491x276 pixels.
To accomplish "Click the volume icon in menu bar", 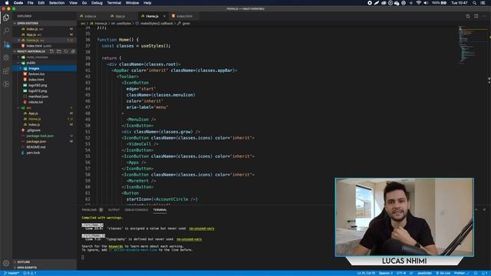I will point(426,3).
